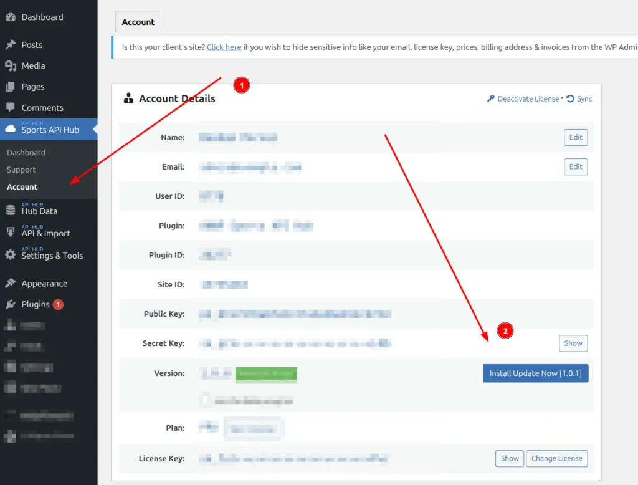This screenshot has height=485, width=638.
Task: Click the Change License button
Action: [556, 459]
